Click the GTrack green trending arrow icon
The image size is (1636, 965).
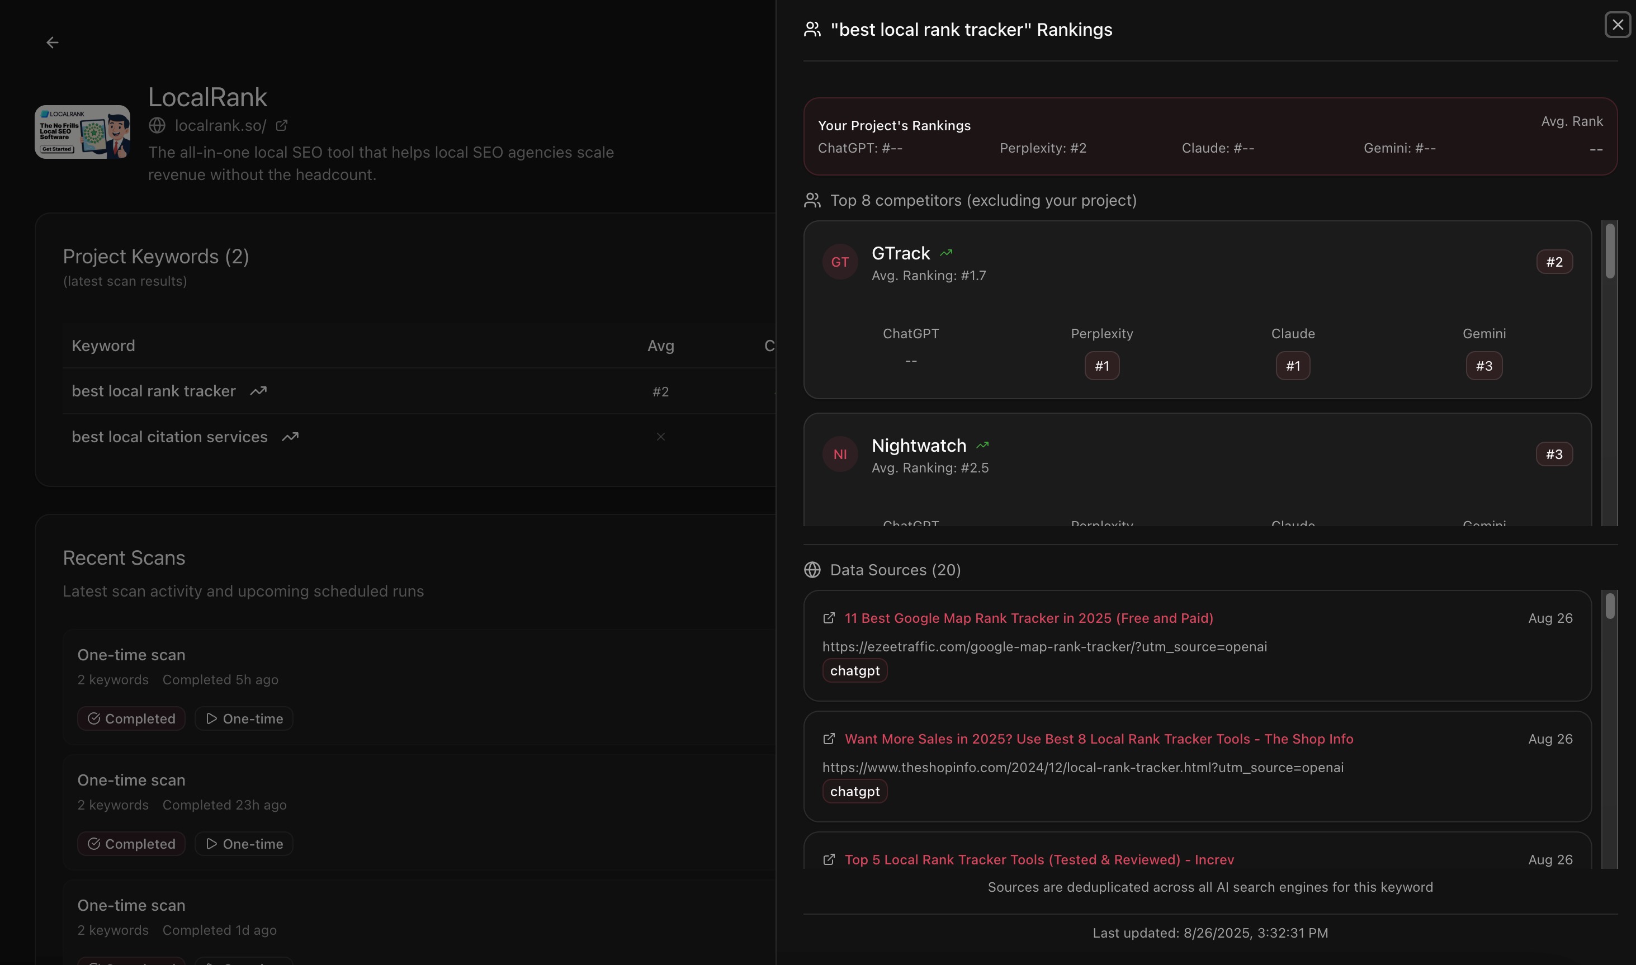946,253
